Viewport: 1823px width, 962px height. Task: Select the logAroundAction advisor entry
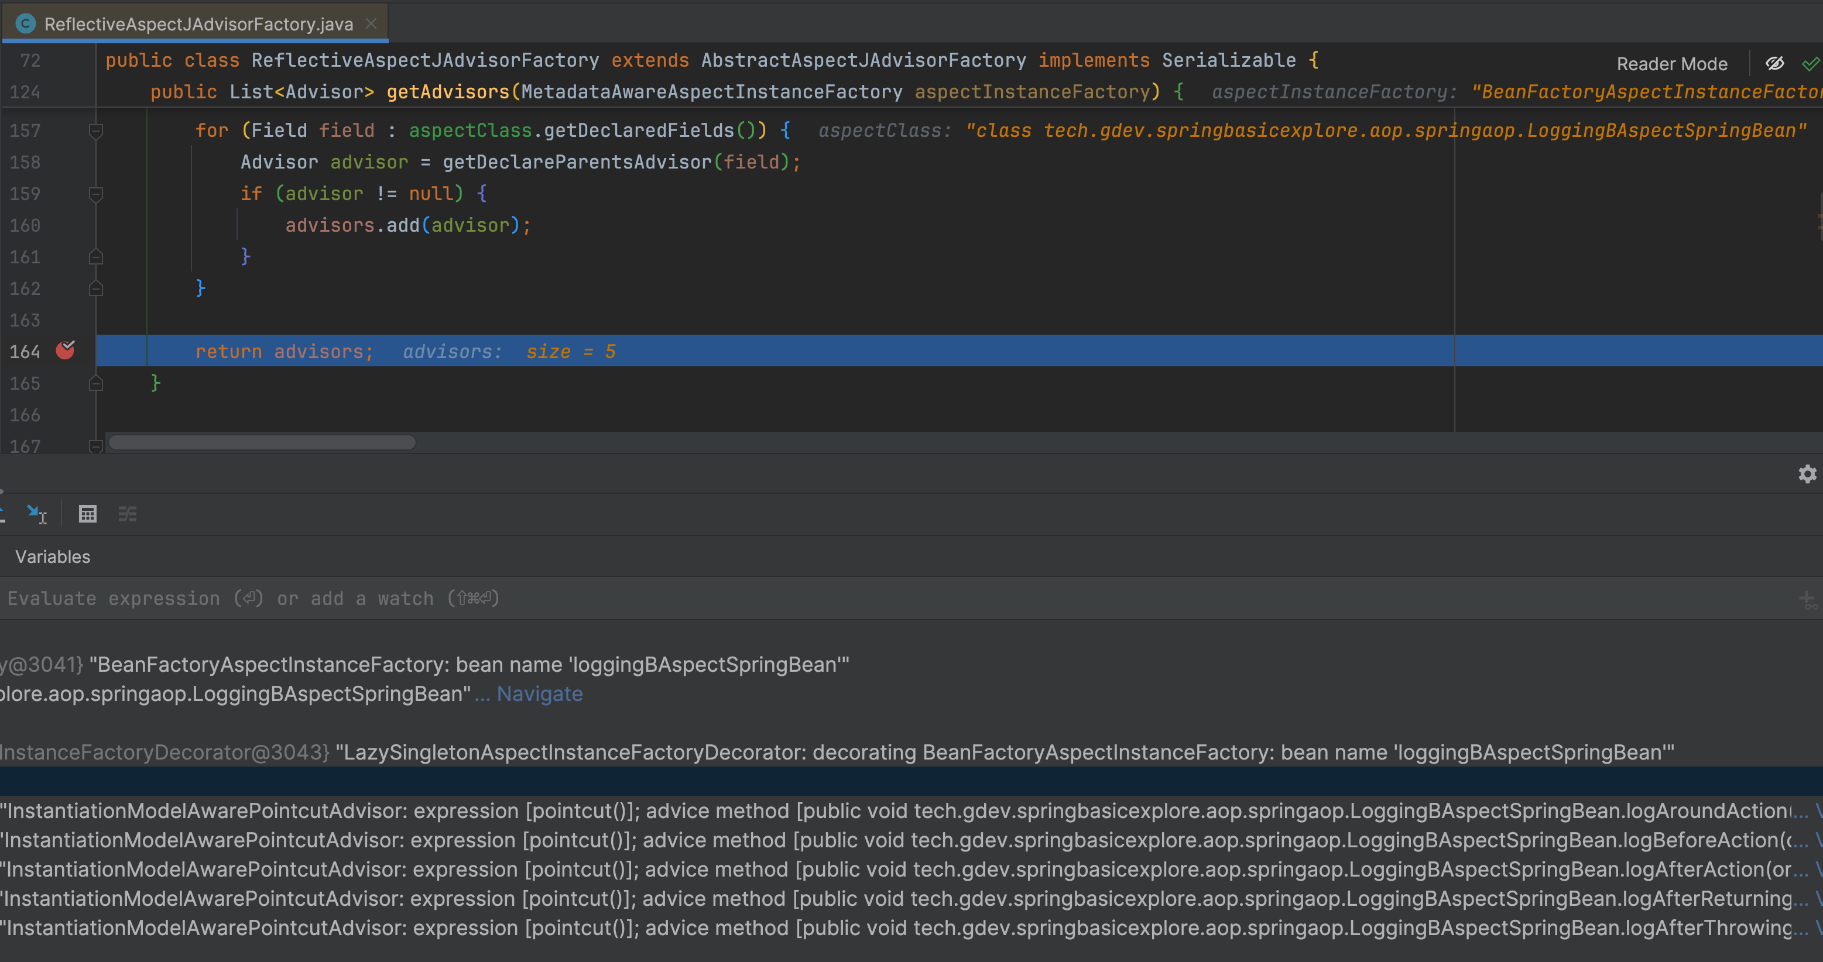[911, 810]
